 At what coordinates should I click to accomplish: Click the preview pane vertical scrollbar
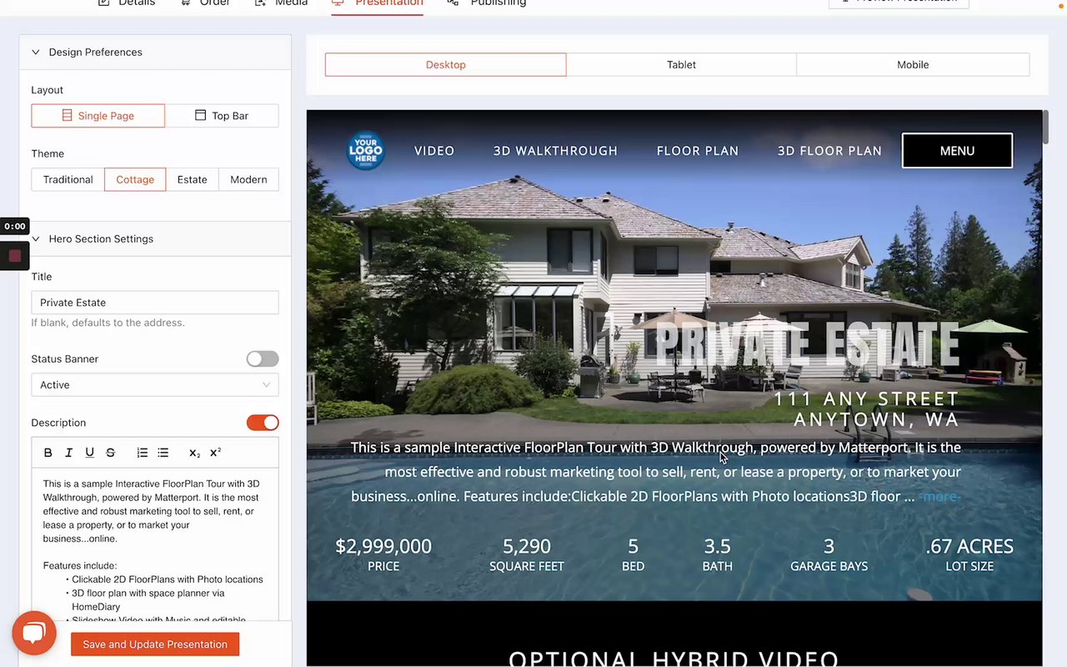[x=1045, y=127]
